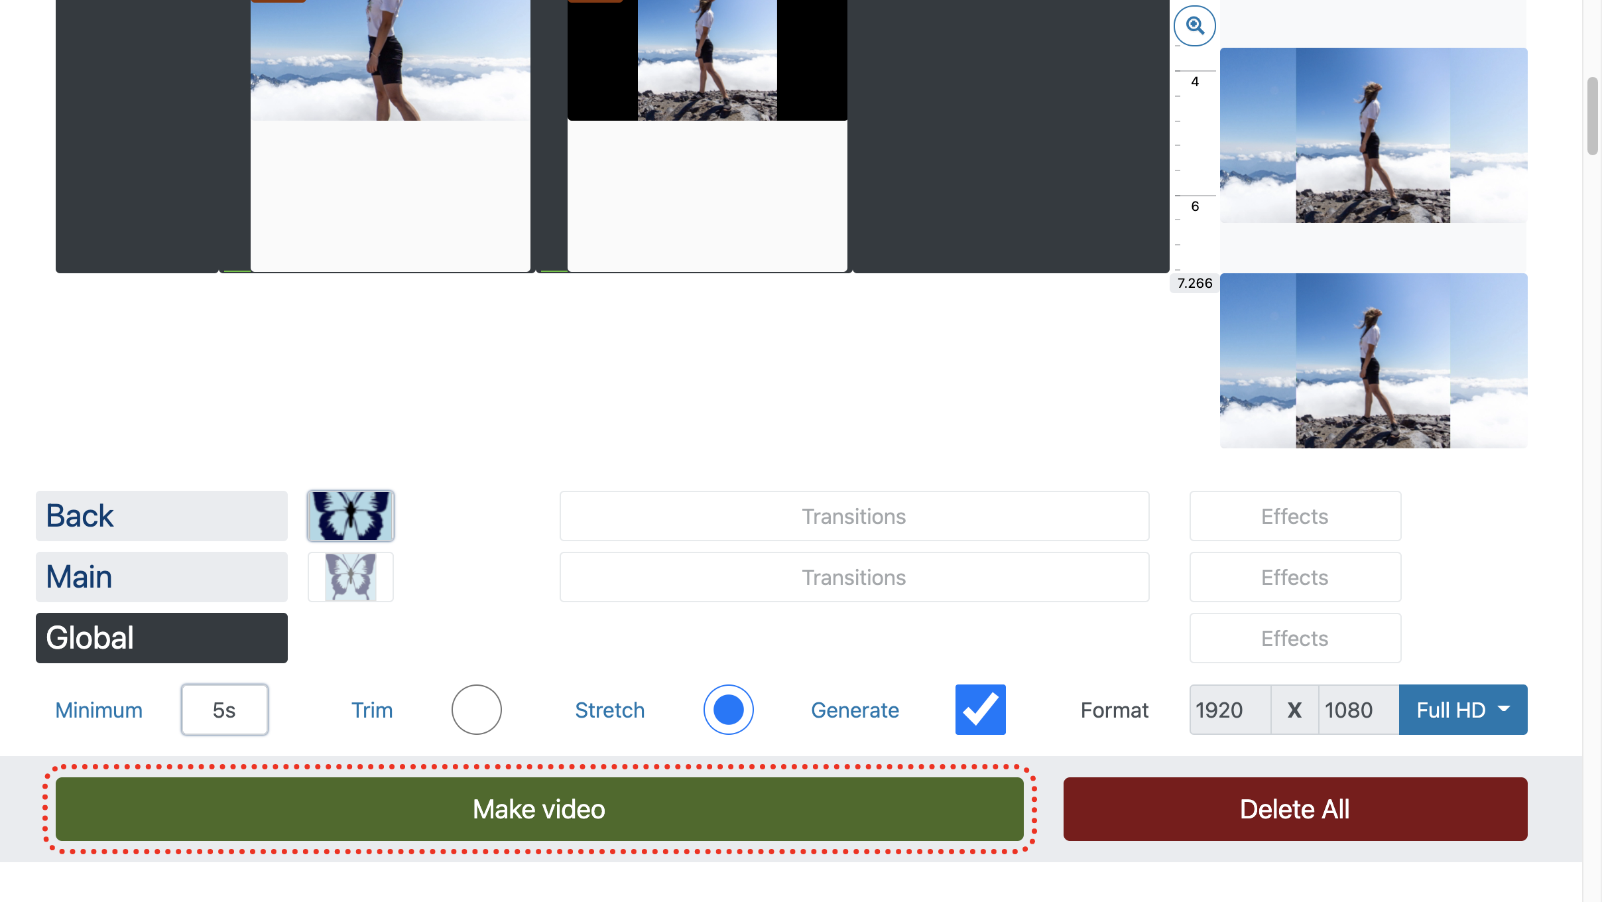Image resolution: width=1602 pixels, height=902 pixels.
Task: Open Effects for Global layer
Action: pos(1294,638)
